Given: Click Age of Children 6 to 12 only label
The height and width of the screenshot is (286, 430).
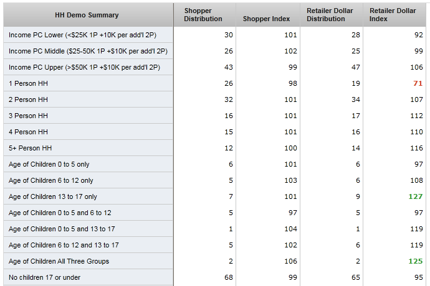Looking at the screenshot, I should [x=51, y=180].
